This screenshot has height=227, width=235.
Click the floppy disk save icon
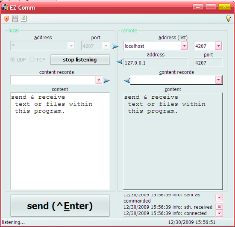click(15, 19)
